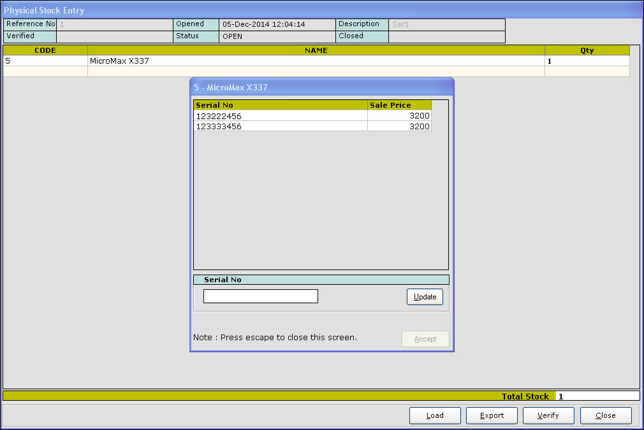The height and width of the screenshot is (430, 644).
Task: Click the Update button in serial dialog
Action: point(425,297)
